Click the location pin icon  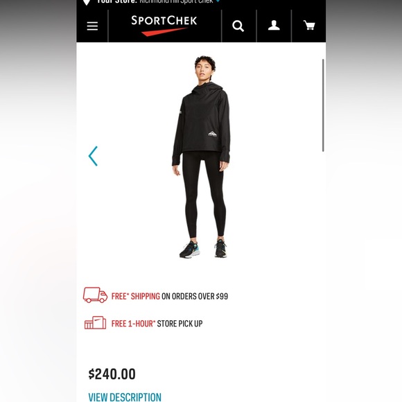87,2
